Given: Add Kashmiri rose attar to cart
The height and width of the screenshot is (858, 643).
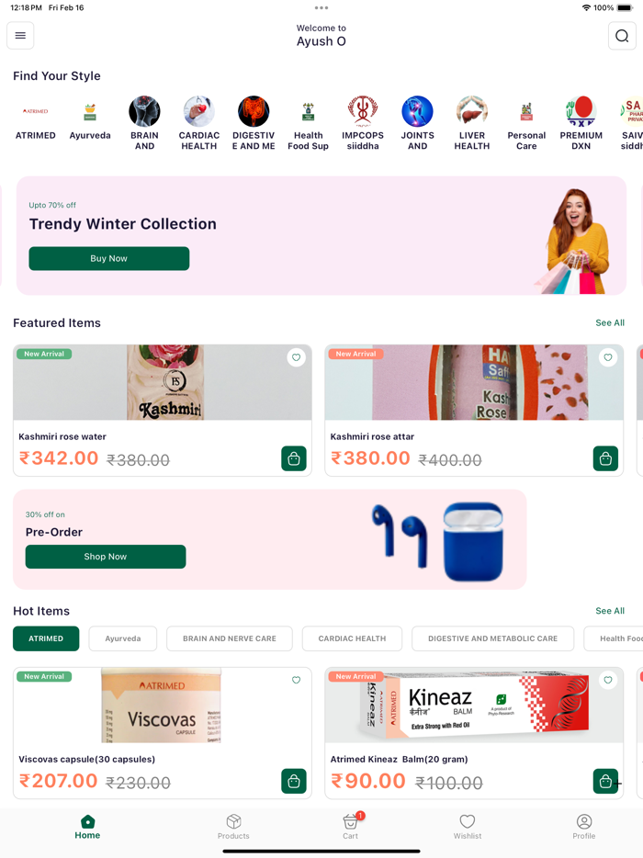Looking at the screenshot, I should [x=605, y=458].
